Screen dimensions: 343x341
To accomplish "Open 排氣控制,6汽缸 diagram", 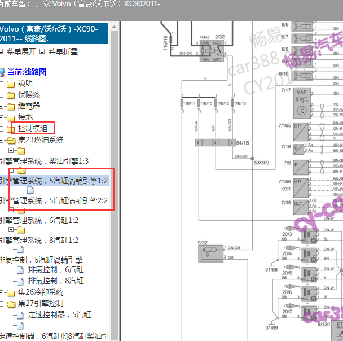I will 56,270.
